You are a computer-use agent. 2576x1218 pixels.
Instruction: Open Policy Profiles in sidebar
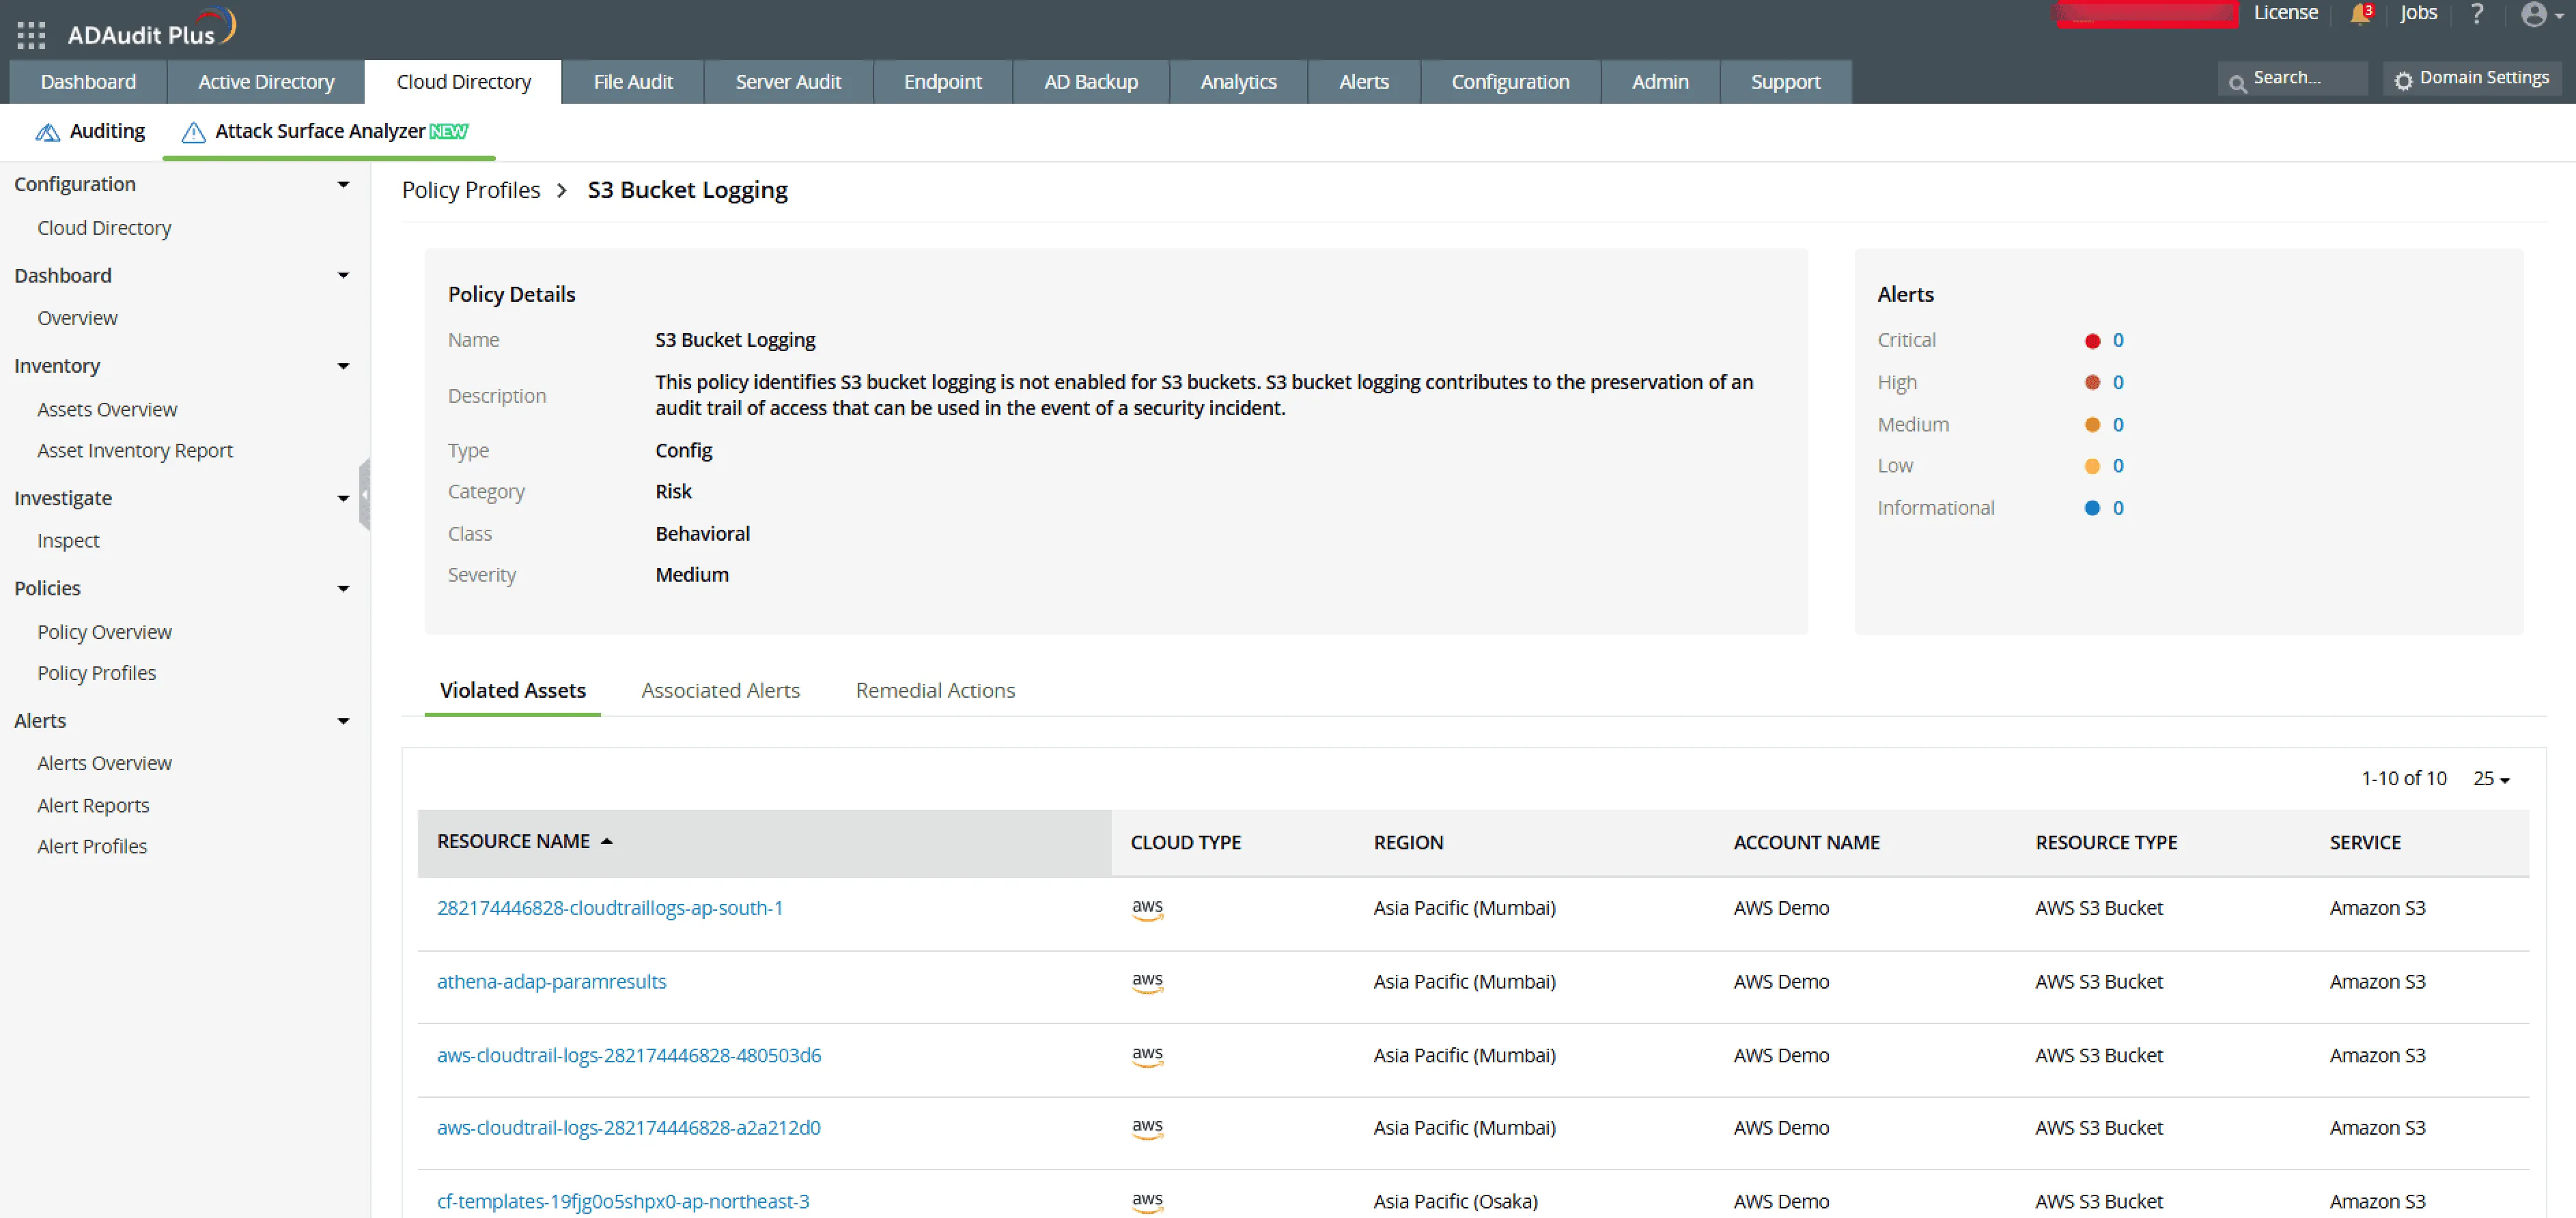[x=96, y=673]
